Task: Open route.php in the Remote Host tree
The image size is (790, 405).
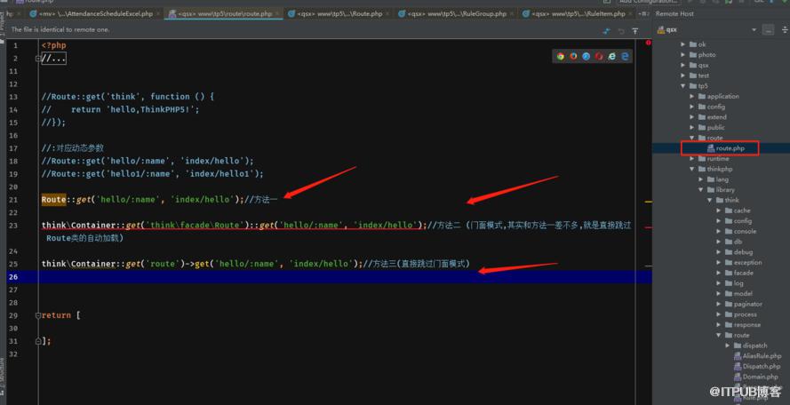Action: click(725, 148)
